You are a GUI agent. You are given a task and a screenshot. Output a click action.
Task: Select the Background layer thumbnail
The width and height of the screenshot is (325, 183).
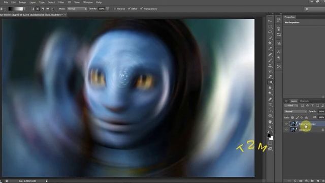(294, 130)
